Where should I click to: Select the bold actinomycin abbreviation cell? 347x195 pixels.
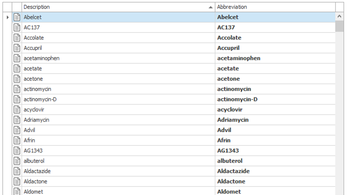(275, 89)
